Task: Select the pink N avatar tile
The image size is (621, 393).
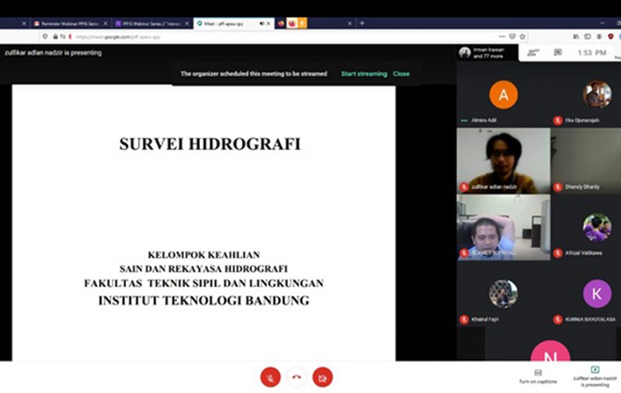Action: pos(550,350)
